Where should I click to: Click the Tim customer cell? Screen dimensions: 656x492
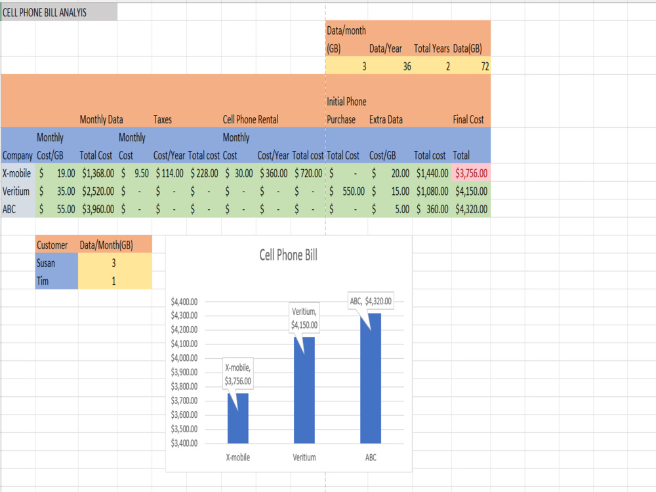click(57, 281)
